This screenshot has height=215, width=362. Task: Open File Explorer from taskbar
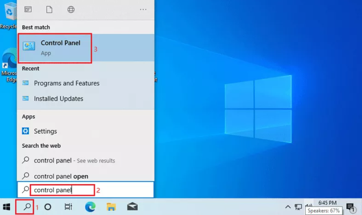point(111,207)
